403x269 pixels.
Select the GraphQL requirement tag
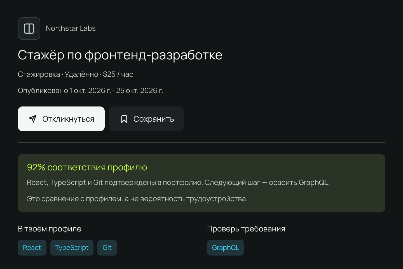(x=226, y=248)
